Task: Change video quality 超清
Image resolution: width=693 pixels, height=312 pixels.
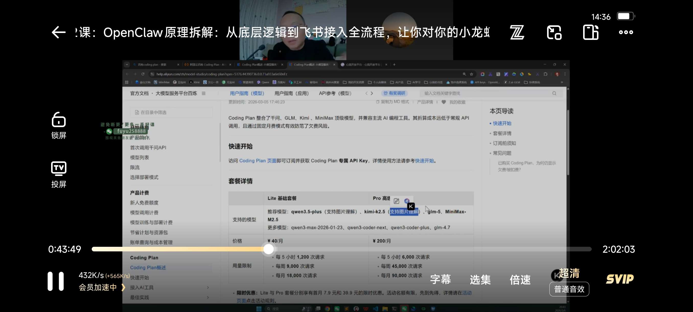Action: point(569,273)
